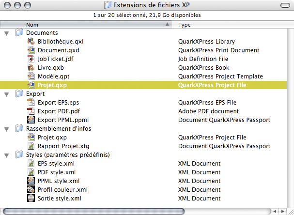Click the Export EPS.eps file icon
This screenshot has width=294, height=215.
[x=31, y=102]
